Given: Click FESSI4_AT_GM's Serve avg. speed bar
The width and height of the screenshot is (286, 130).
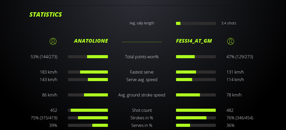Looking at the screenshot, I should 196,80.
